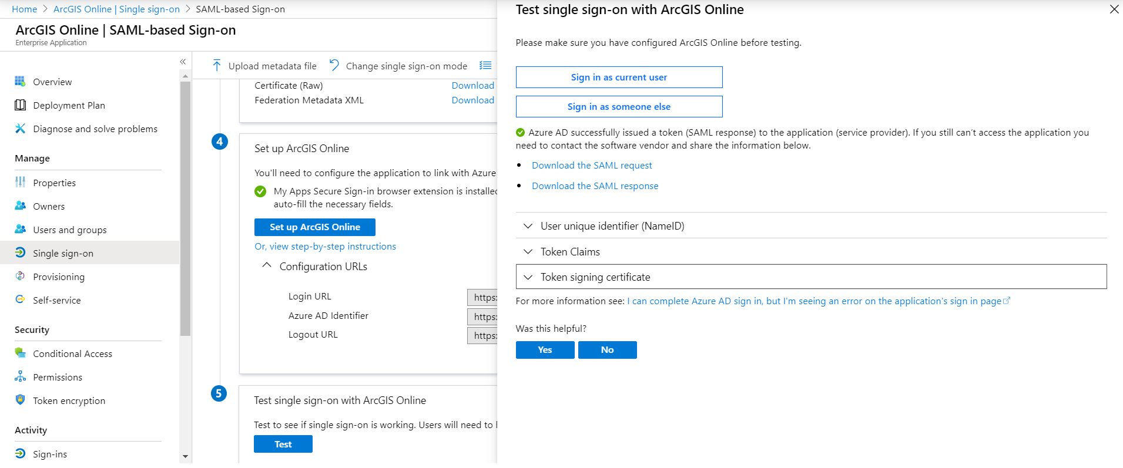Select Single sign-on menu item
The width and height of the screenshot is (1123, 468).
tap(89, 253)
